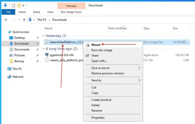The image size is (195, 124).
Task: Switch to the Home ribbon tab
Action: coord(22,12)
